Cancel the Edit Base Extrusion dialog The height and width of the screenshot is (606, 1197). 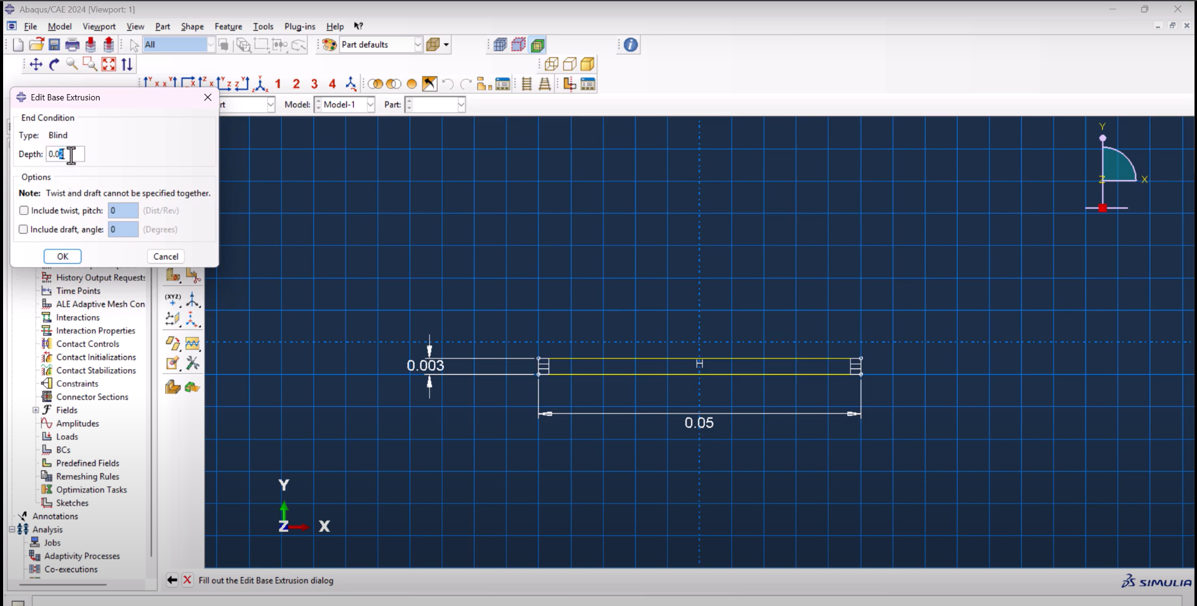point(165,256)
